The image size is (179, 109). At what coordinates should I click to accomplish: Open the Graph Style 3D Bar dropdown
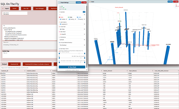coord(72,29)
